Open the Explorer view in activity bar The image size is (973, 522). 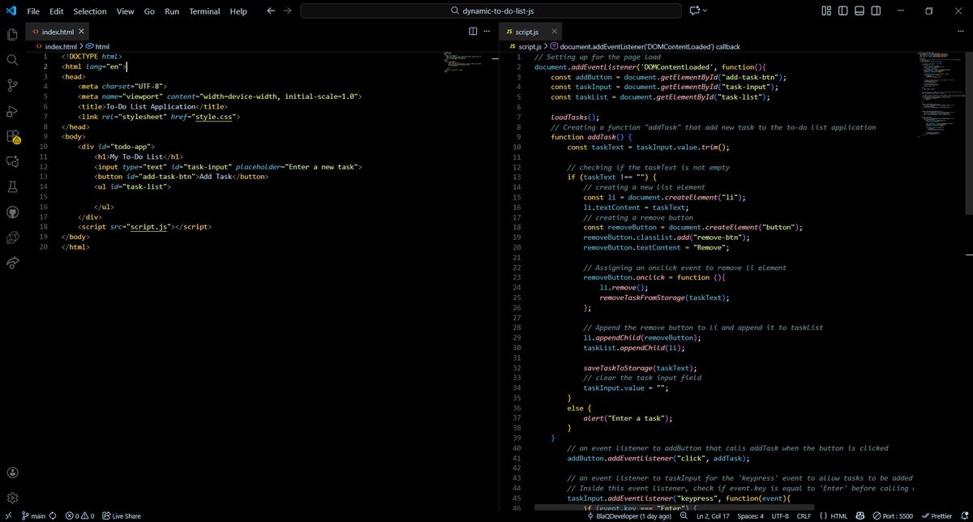[12, 35]
